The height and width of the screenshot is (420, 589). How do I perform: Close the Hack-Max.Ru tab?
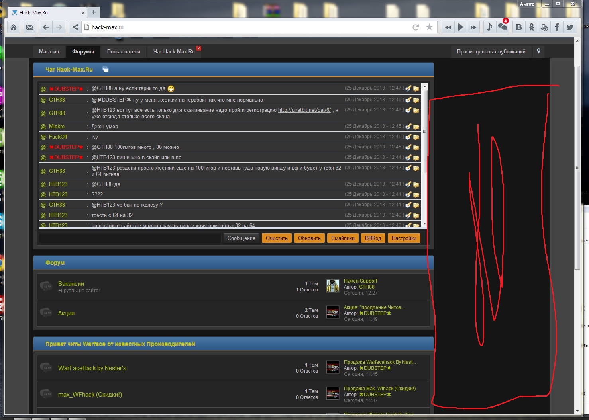tap(83, 13)
